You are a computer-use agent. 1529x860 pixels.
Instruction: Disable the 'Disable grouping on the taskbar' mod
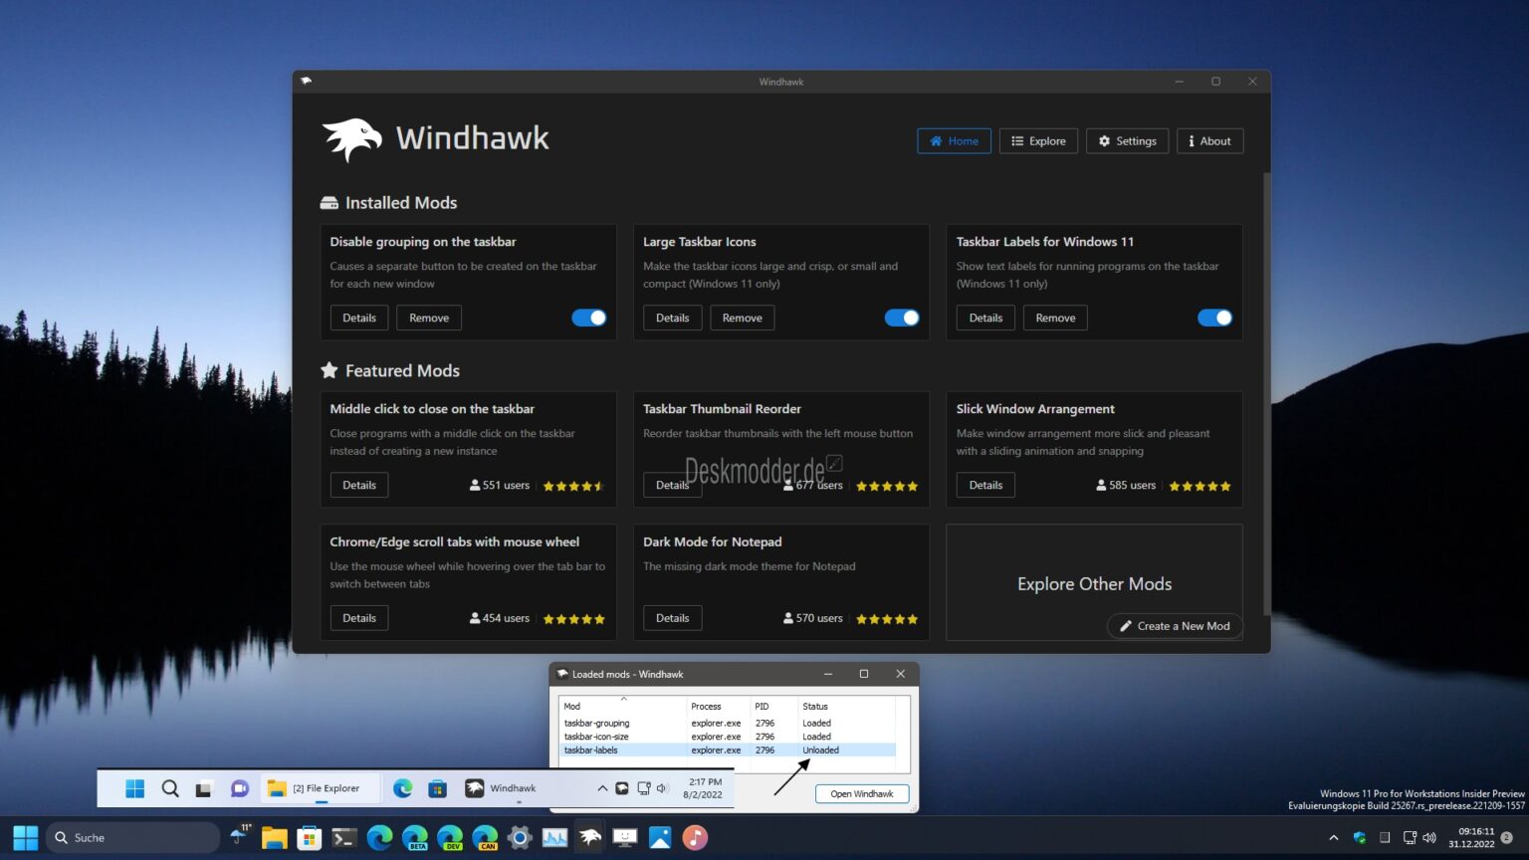[x=589, y=318]
